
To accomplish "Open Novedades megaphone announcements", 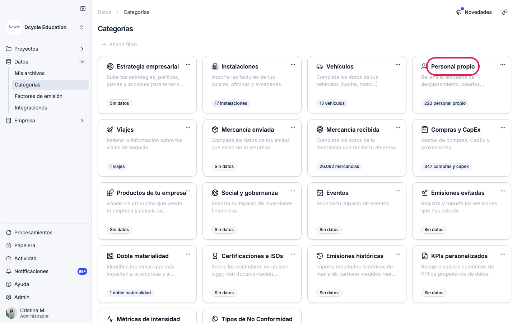I will click(474, 12).
